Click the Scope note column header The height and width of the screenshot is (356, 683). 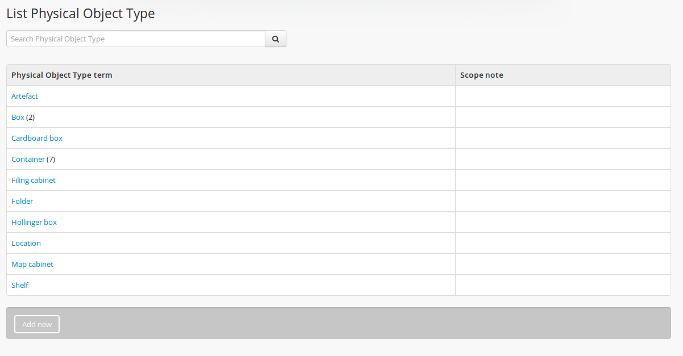coord(482,76)
